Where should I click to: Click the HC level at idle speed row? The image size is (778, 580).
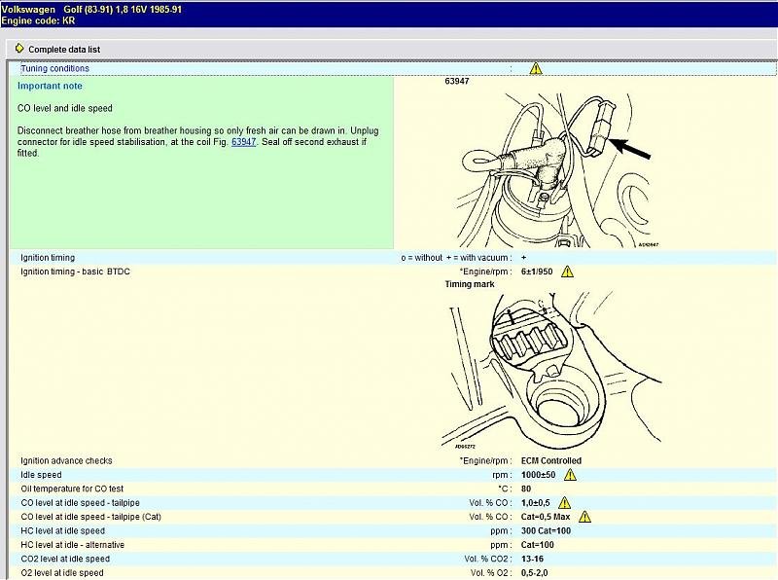(x=62, y=530)
